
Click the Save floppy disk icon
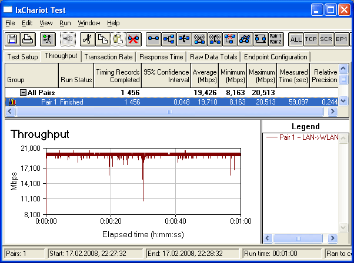point(12,39)
